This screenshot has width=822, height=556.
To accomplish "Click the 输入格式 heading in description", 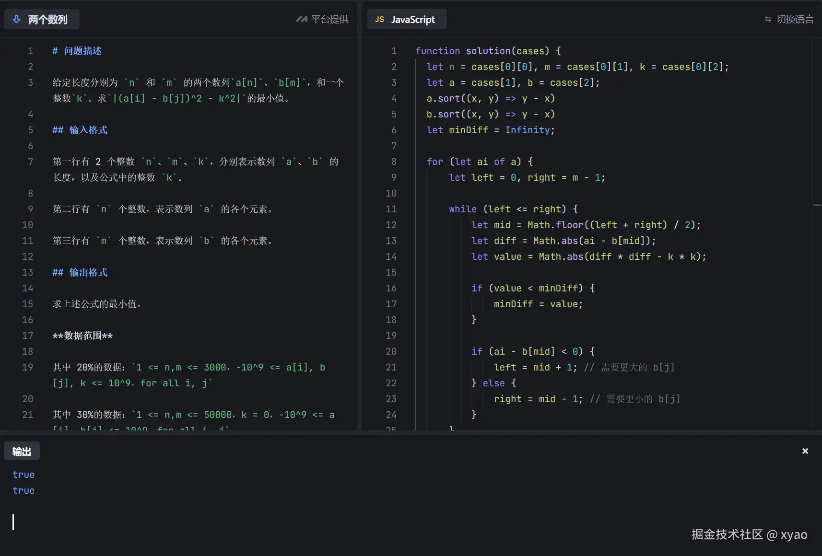I will click(88, 130).
